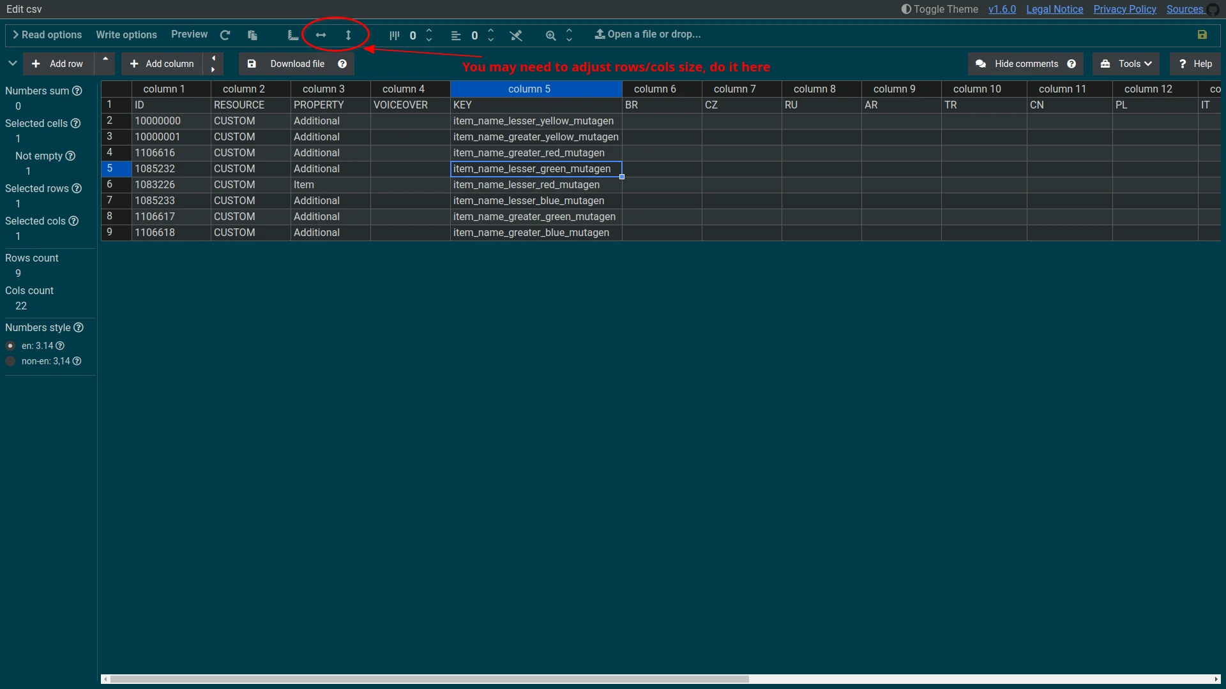Viewport: 1226px width, 689px height.
Task: Click the vertical row resize icon
Action: [349, 35]
